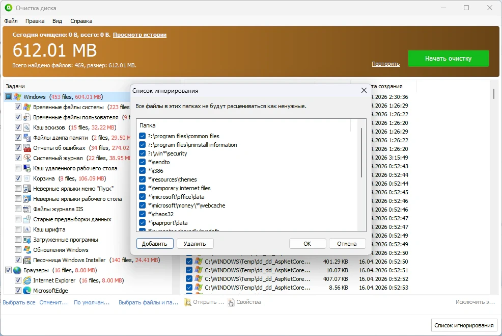Click the 'Кэш эскизов' icon
Image resolution: width=502 pixels, height=336 pixels.
point(27,127)
